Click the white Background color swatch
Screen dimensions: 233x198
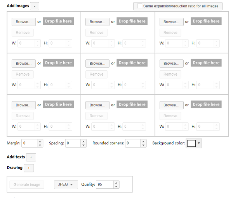tap(191, 143)
